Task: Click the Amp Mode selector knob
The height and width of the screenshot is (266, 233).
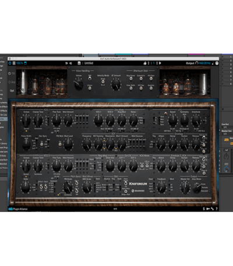Action: [197, 187]
